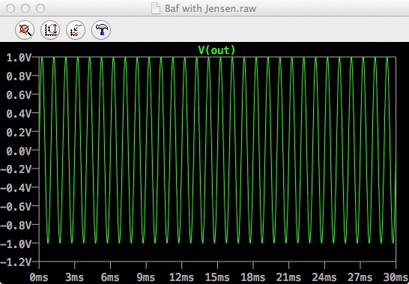Click the 0.6V vertical axis label

[19, 95]
